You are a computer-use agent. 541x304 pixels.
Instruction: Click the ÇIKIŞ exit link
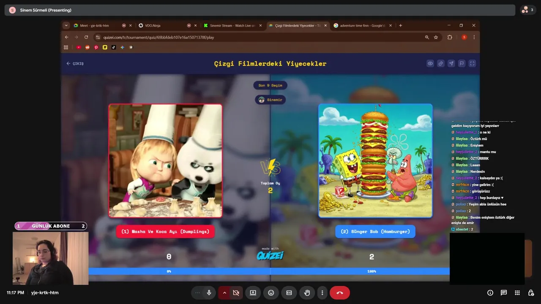coord(75,64)
